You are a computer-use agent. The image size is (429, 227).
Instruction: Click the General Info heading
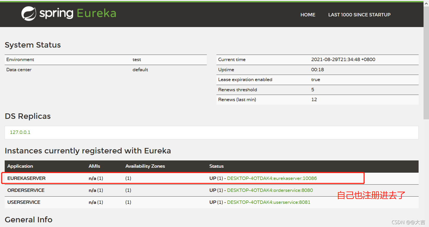[x=29, y=220]
